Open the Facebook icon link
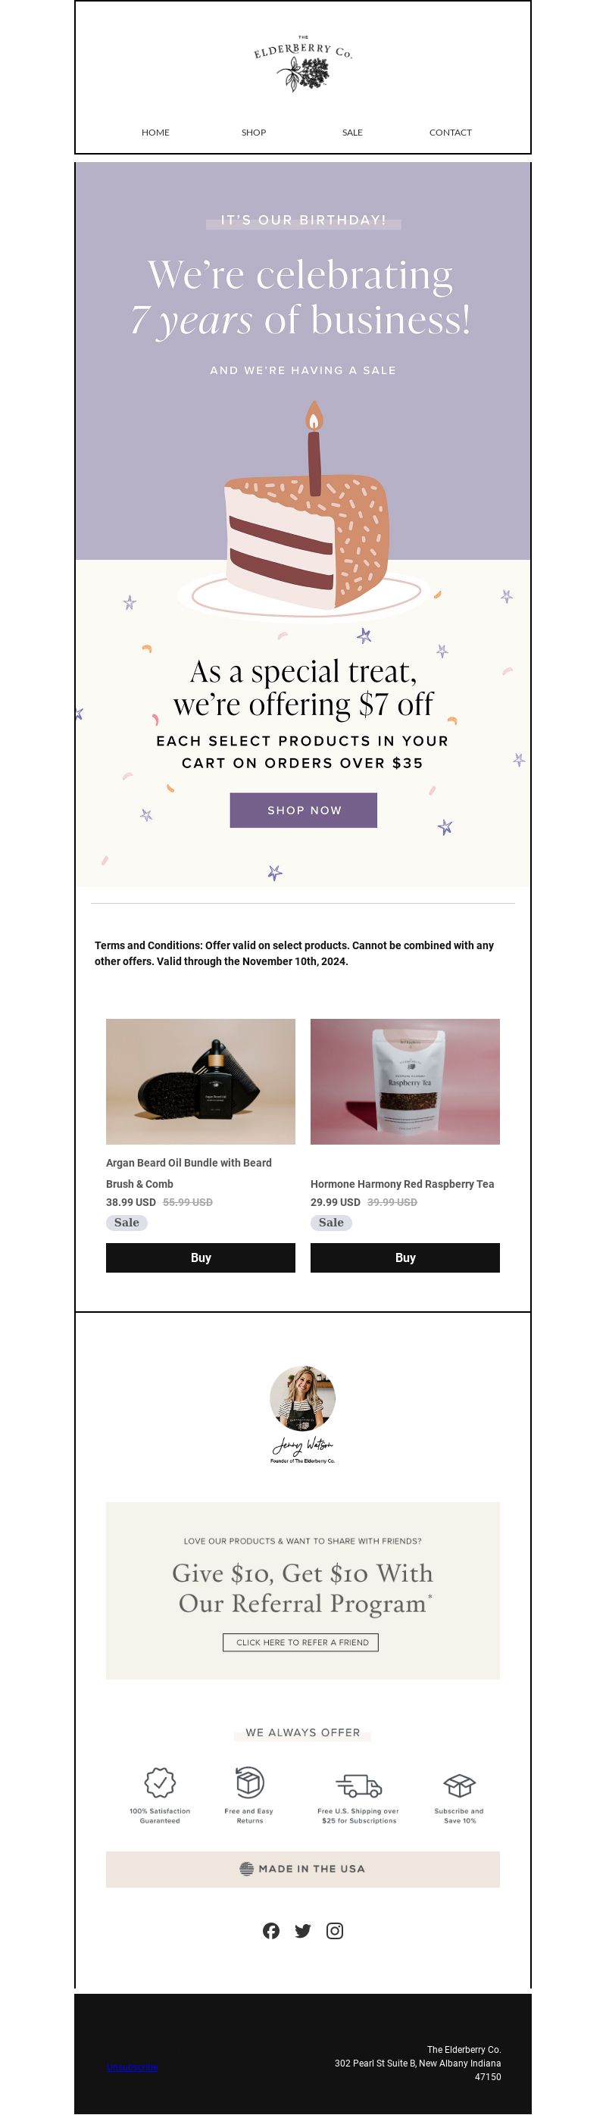 (x=271, y=1930)
